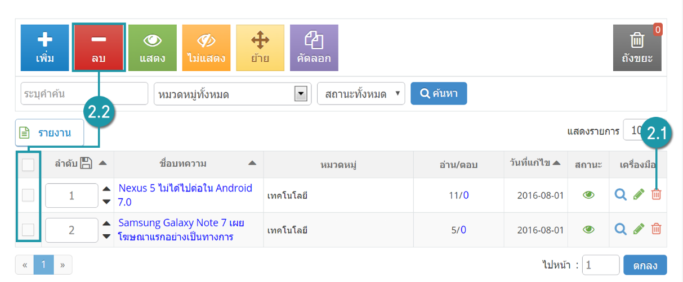Open the Nexus 5 article link
The height and width of the screenshot is (282, 683).
pyautogui.click(x=185, y=195)
